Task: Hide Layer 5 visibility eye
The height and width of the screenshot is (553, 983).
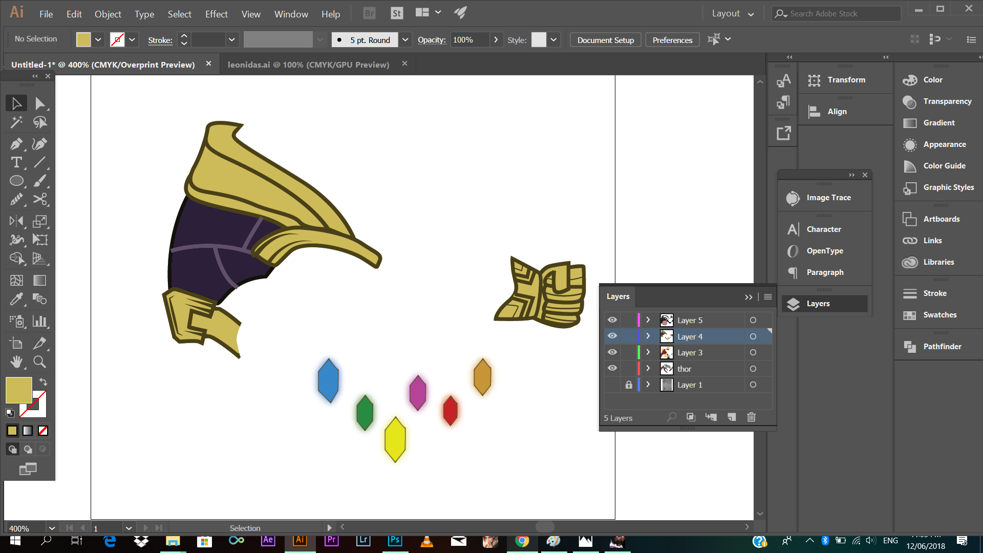Action: pyautogui.click(x=612, y=320)
